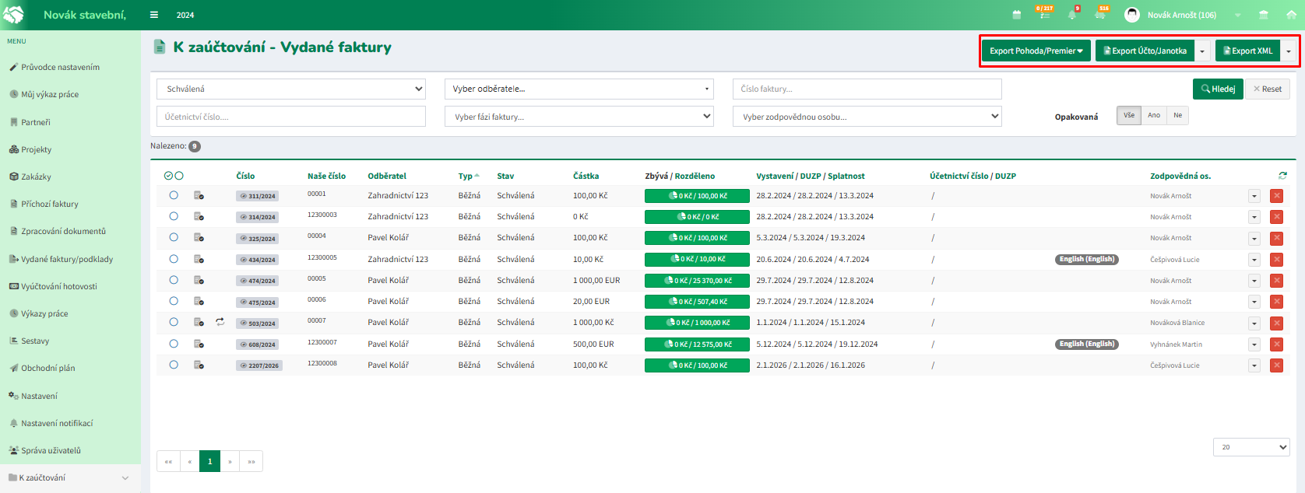Open the calendar icon in top bar
The width and height of the screenshot is (1305, 493).
[1016, 15]
